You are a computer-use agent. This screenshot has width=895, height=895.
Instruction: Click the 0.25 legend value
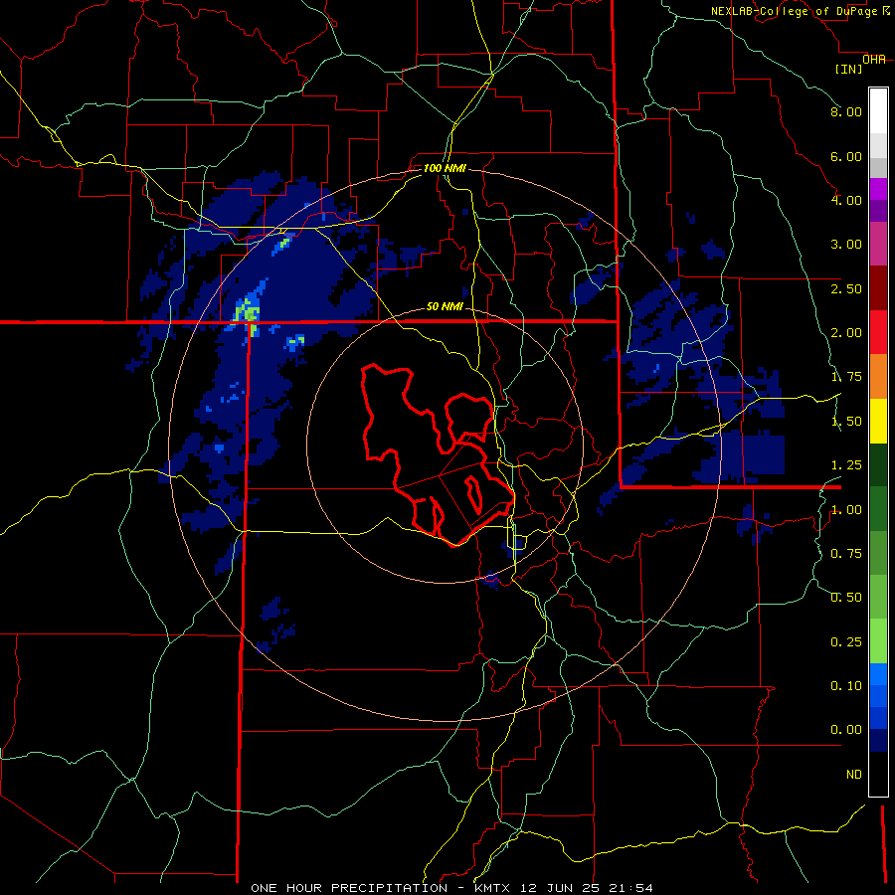pyautogui.click(x=846, y=642)
